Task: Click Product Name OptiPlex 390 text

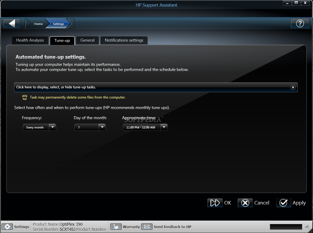Action: (x=58, y=224)
